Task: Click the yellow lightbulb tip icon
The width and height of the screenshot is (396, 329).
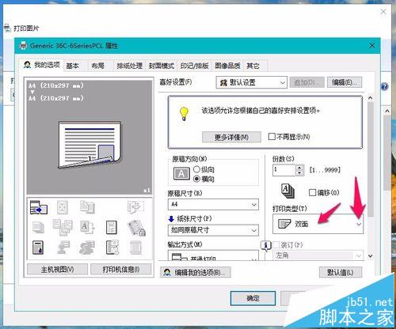Action: pyautogui.click(x=184, y=114)
